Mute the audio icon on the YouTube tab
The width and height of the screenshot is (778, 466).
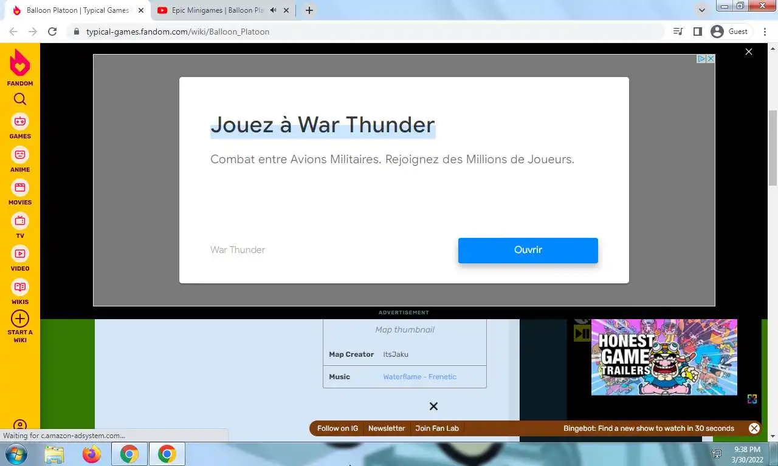tap(273, 10)
